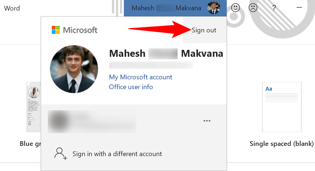Open the Office user info link
The height and width of the screenshot is (171, 315).
(131, 87)
